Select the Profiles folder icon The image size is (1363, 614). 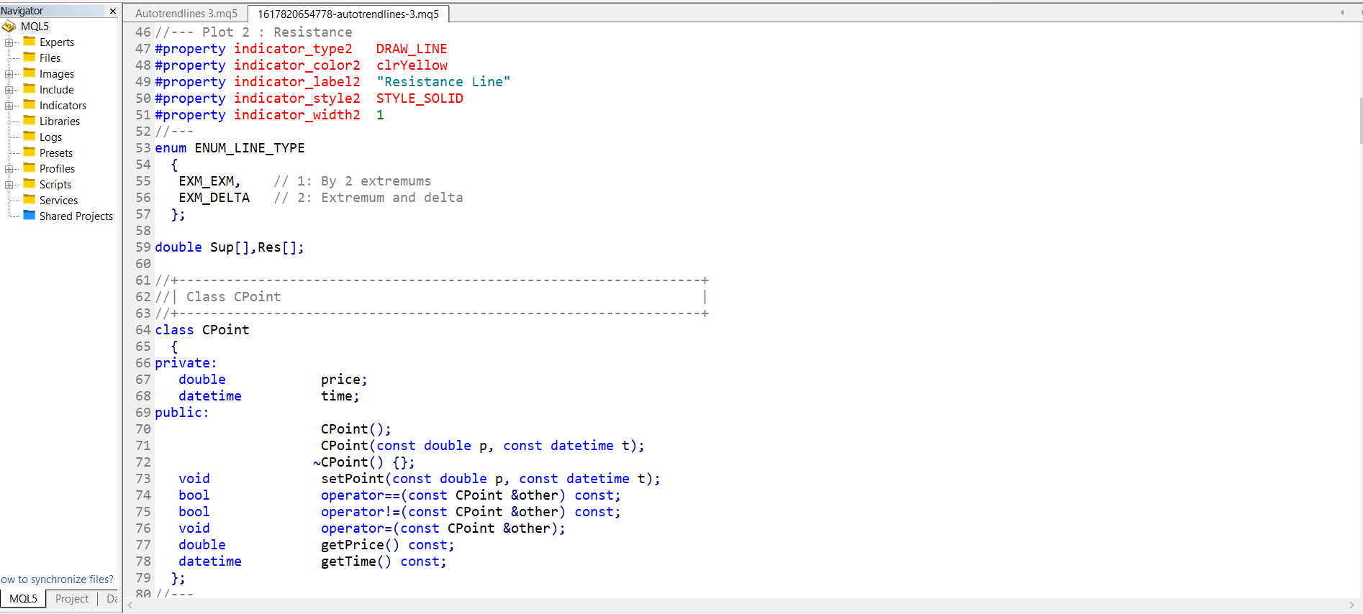pos(30,168)
